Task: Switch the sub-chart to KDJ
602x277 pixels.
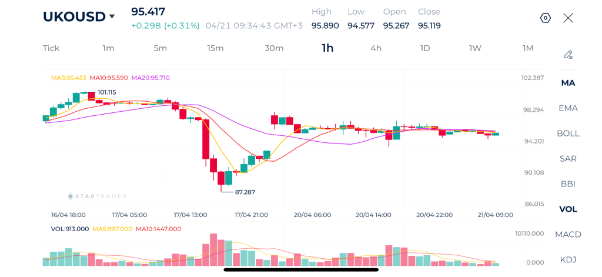Action: tap(568, 260)
